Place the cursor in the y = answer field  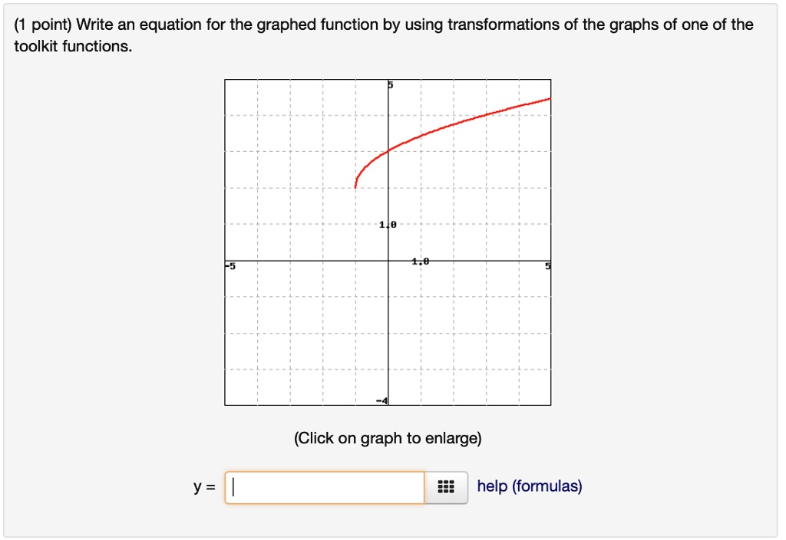[322, 486]
